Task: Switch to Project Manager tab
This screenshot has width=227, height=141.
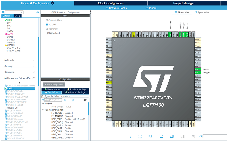Action: tap(184, 3)
